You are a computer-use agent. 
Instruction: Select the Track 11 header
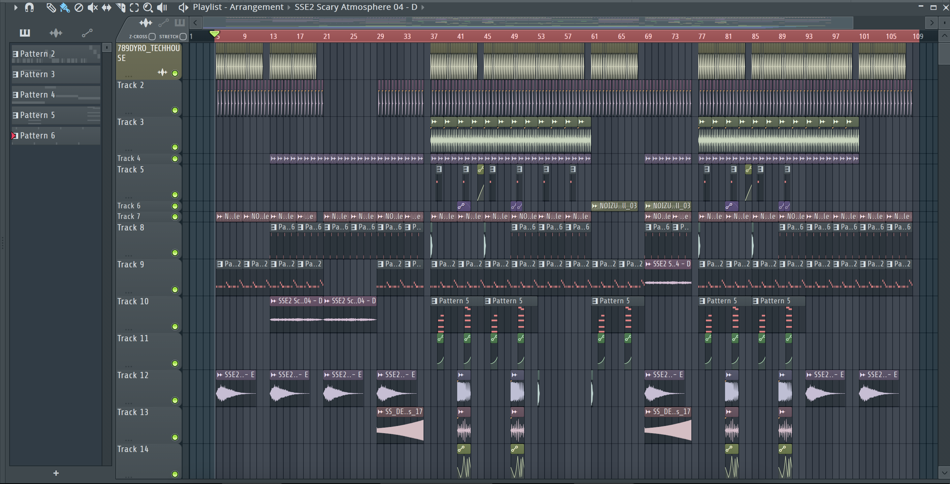pyautogui.click(x=149, y=351)
